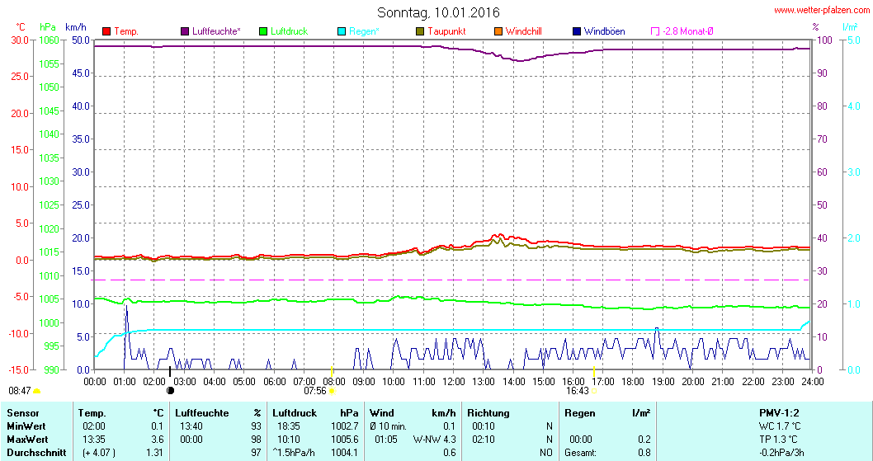Click the Richtung column header
Viewport: 873px width, 461px height.
click(x=488, y=413)
